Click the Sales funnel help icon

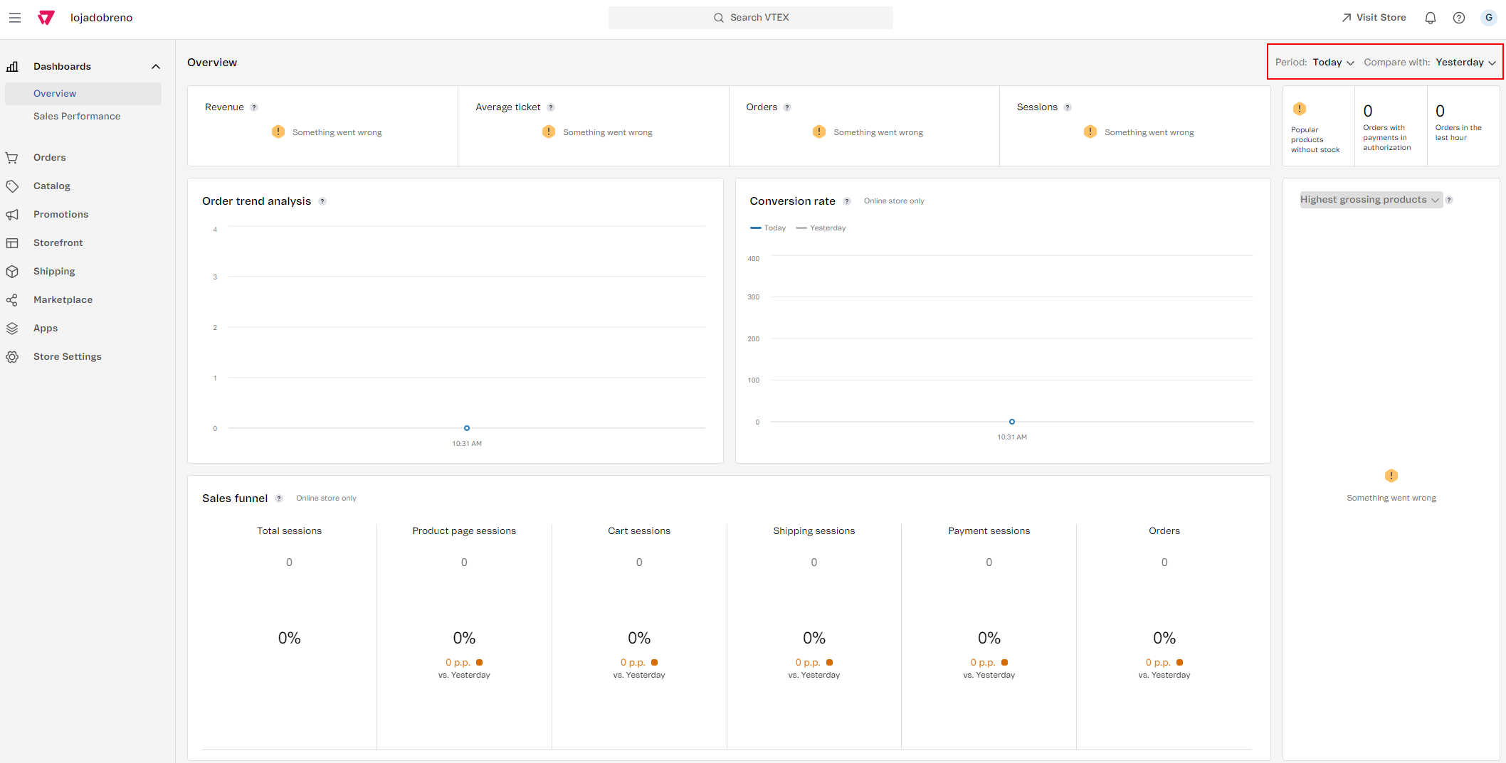[x=279, y=498]
